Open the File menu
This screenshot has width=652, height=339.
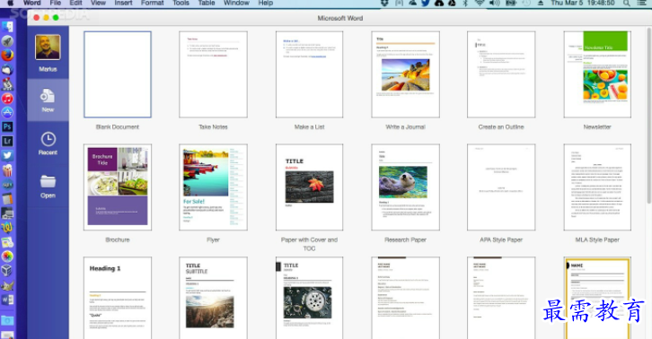[x=56, y=3]
